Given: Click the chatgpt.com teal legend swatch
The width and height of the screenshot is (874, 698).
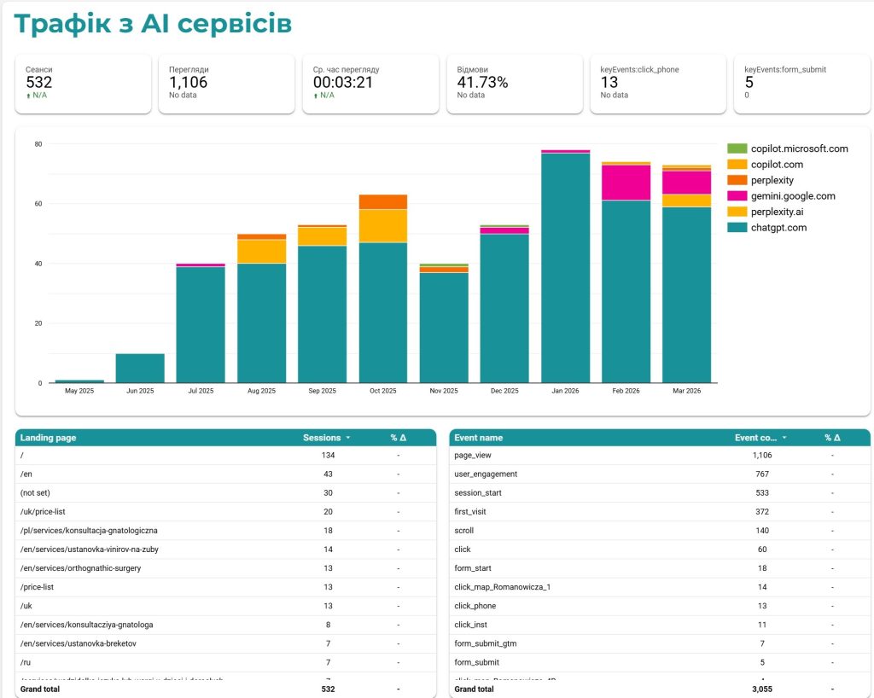Looking at the screenshot, I should 737,228.
